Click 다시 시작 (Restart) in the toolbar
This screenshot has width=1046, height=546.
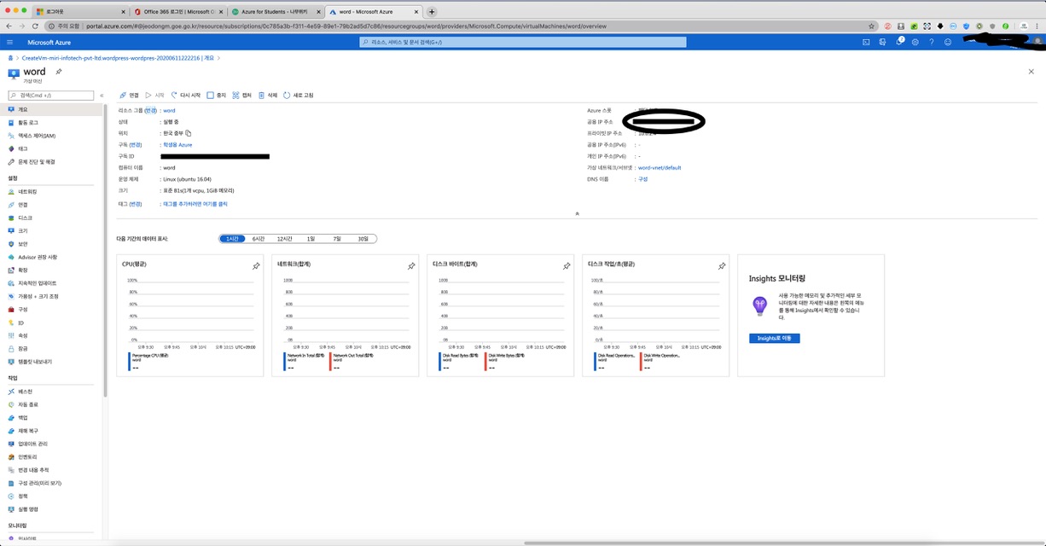[186, 96]
